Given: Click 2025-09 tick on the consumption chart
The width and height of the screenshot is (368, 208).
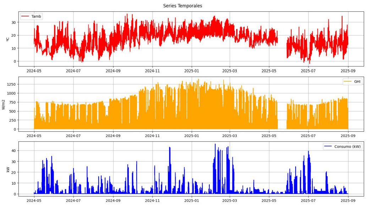Looking at the screenshot, I should [348, 201].
